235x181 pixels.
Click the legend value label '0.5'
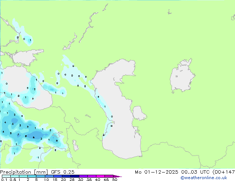coord(13,180)
